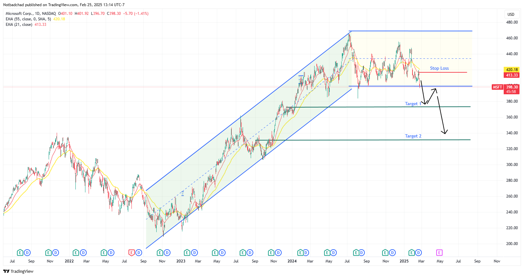
Task: Open the October 2023 earnings E marker
Action: (x=271, y=252)
